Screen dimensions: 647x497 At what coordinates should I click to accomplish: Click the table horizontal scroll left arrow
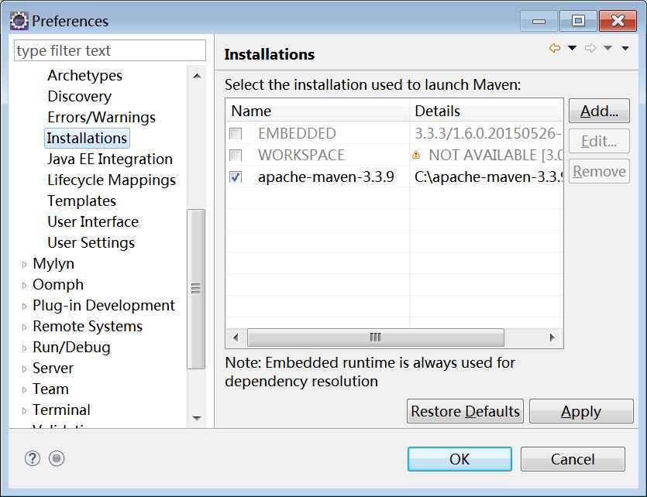(236, 338)
